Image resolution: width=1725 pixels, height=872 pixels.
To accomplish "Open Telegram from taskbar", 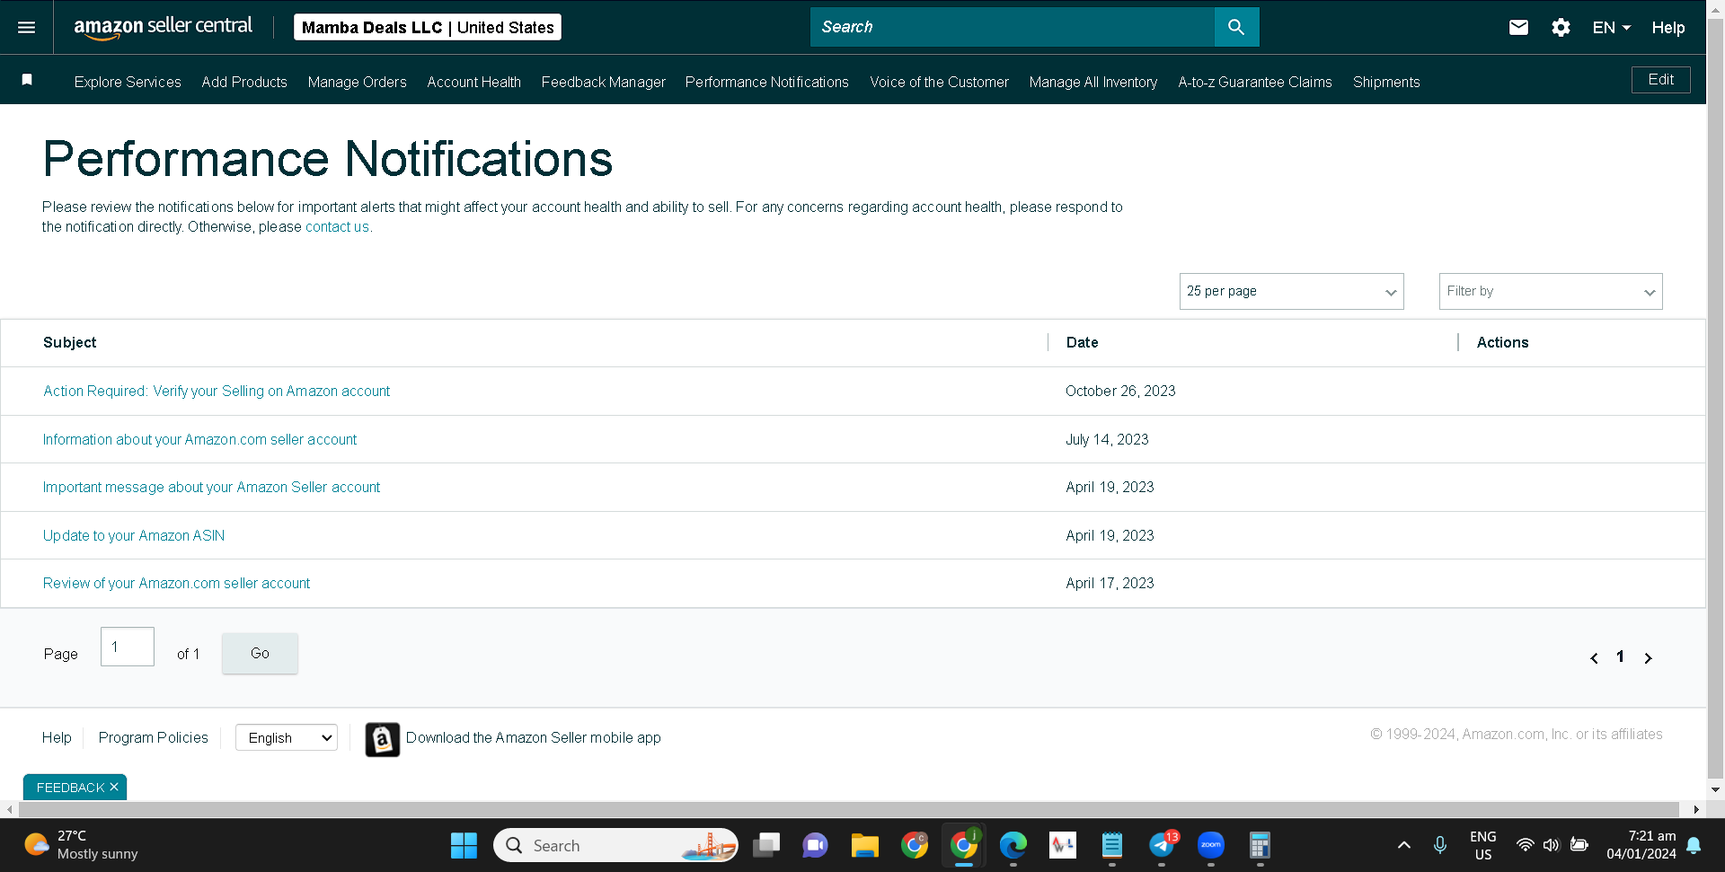I will tap(1162, 845).
